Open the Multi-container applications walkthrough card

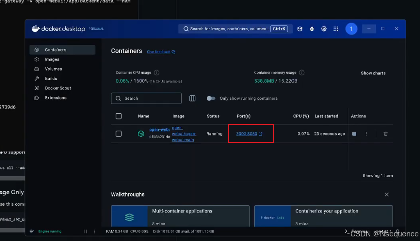point(180,216)
